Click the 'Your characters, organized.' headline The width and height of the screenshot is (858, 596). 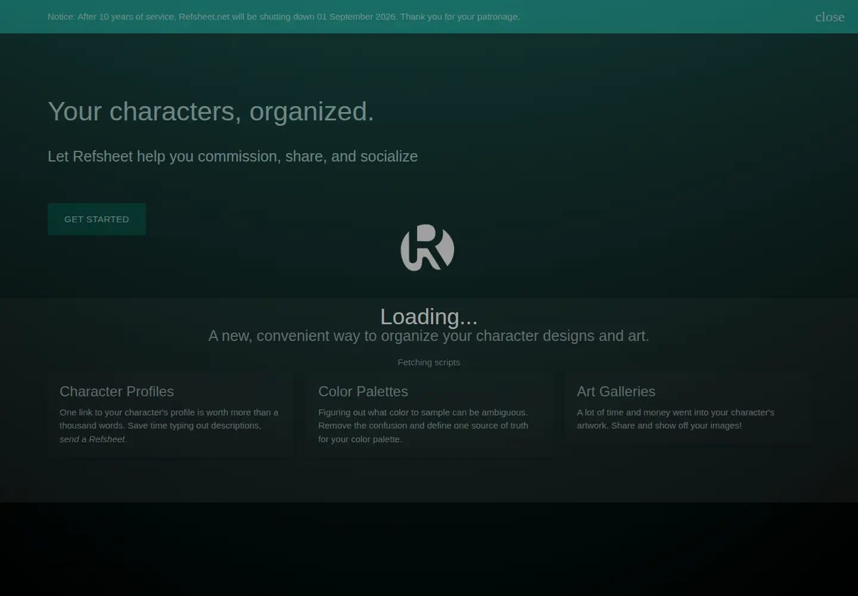pyautogui.click(x=211, y=111)
